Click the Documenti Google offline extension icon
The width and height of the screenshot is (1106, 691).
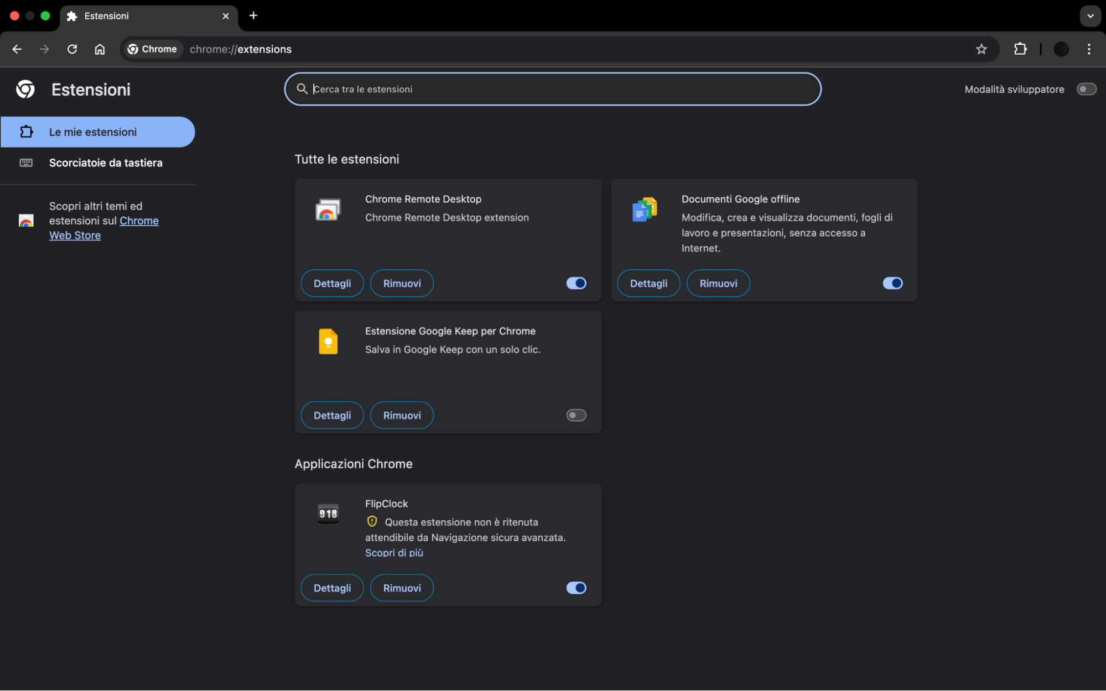(x=643, y=210)
